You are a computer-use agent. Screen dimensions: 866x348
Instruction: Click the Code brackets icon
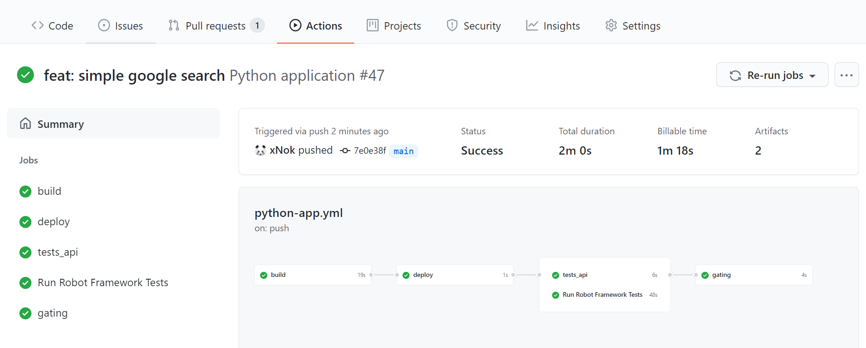[37, 25]
